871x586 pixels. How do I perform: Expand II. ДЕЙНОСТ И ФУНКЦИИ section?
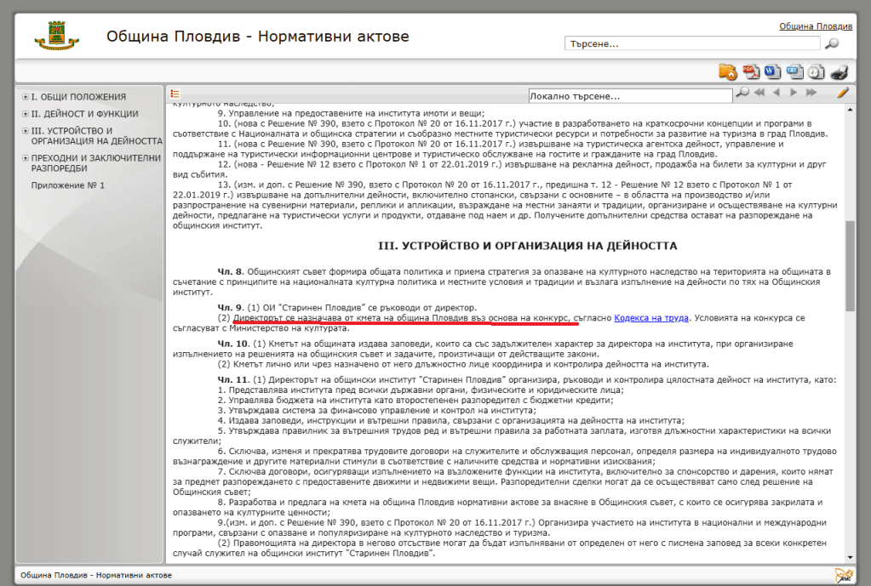26,114
